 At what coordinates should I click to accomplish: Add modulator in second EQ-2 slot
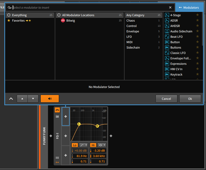pyautogui.click(x=66, y=136)
